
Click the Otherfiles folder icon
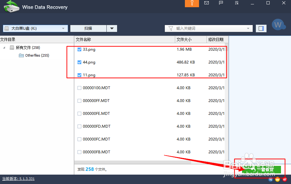(21, 55)
